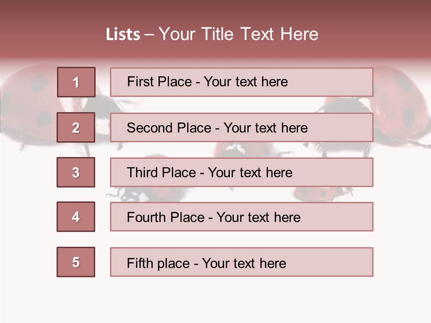Select the number 2 box
431x323 pixels.
point(76,127)
